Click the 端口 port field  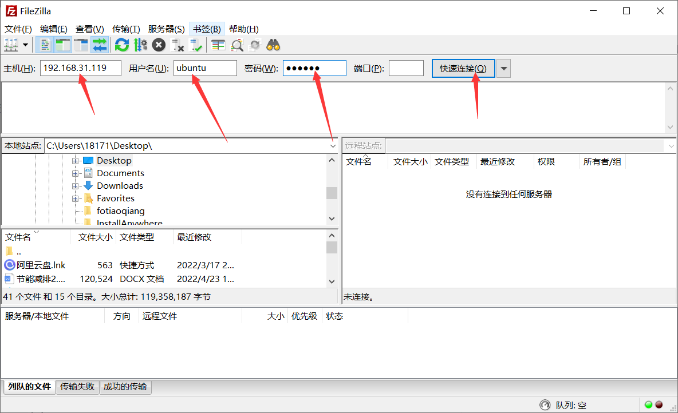(406, 68)
